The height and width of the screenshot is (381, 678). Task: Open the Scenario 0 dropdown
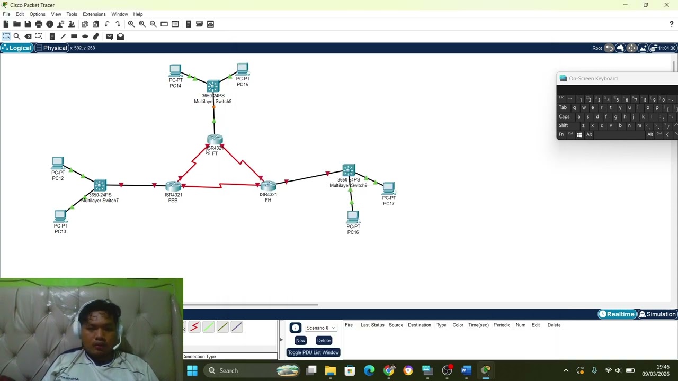point(321,328)
